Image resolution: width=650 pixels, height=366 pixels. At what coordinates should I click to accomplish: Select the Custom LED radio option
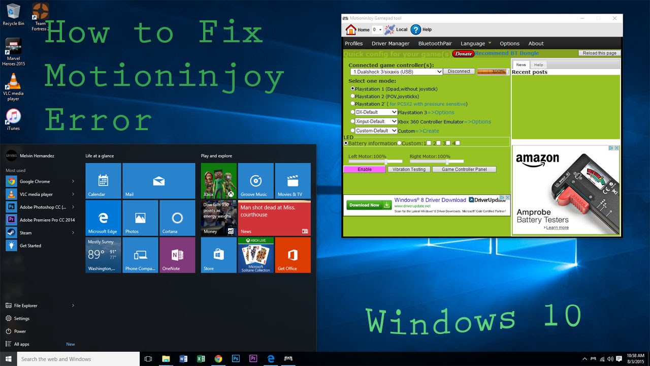[399, 143]
